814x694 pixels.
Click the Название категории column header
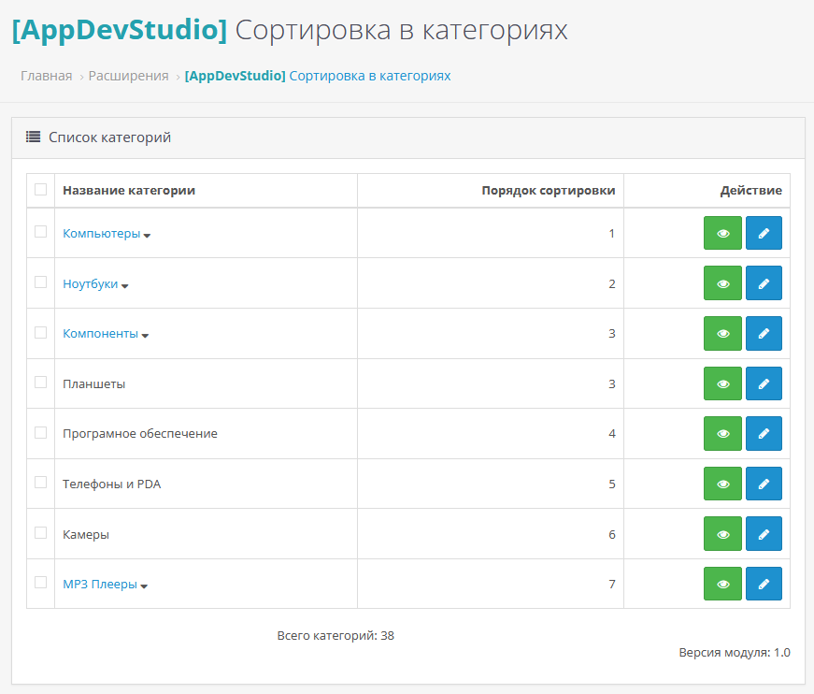point(129,190)
